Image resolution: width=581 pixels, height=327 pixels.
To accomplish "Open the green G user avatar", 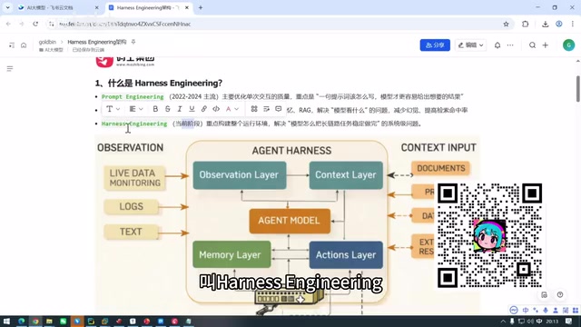I will (x=568, y=45).
